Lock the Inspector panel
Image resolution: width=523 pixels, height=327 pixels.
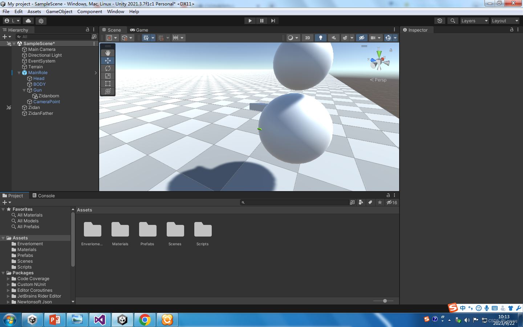click(x=511, y=30)
